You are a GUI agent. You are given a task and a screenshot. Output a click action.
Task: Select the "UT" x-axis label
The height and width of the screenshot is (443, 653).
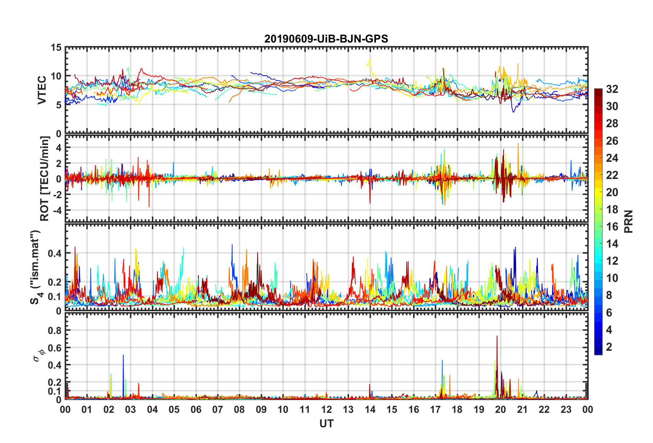pyautogui.click(x=326, y=424)
